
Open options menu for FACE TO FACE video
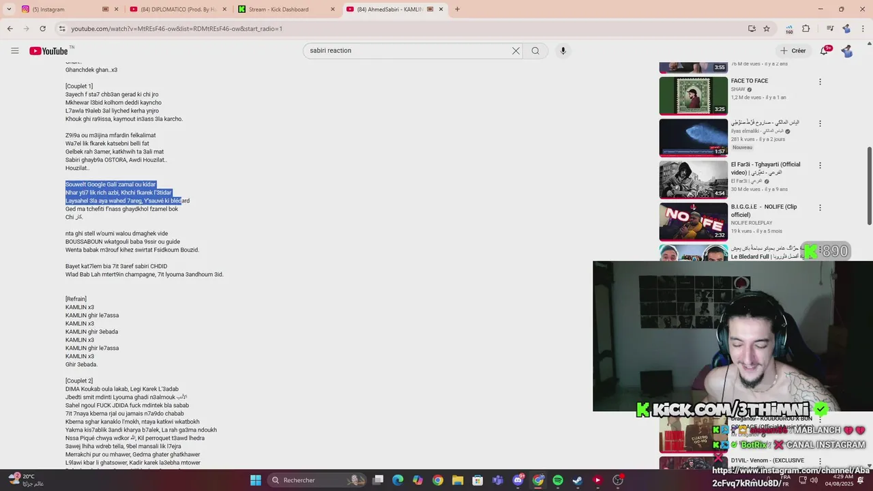820,82
